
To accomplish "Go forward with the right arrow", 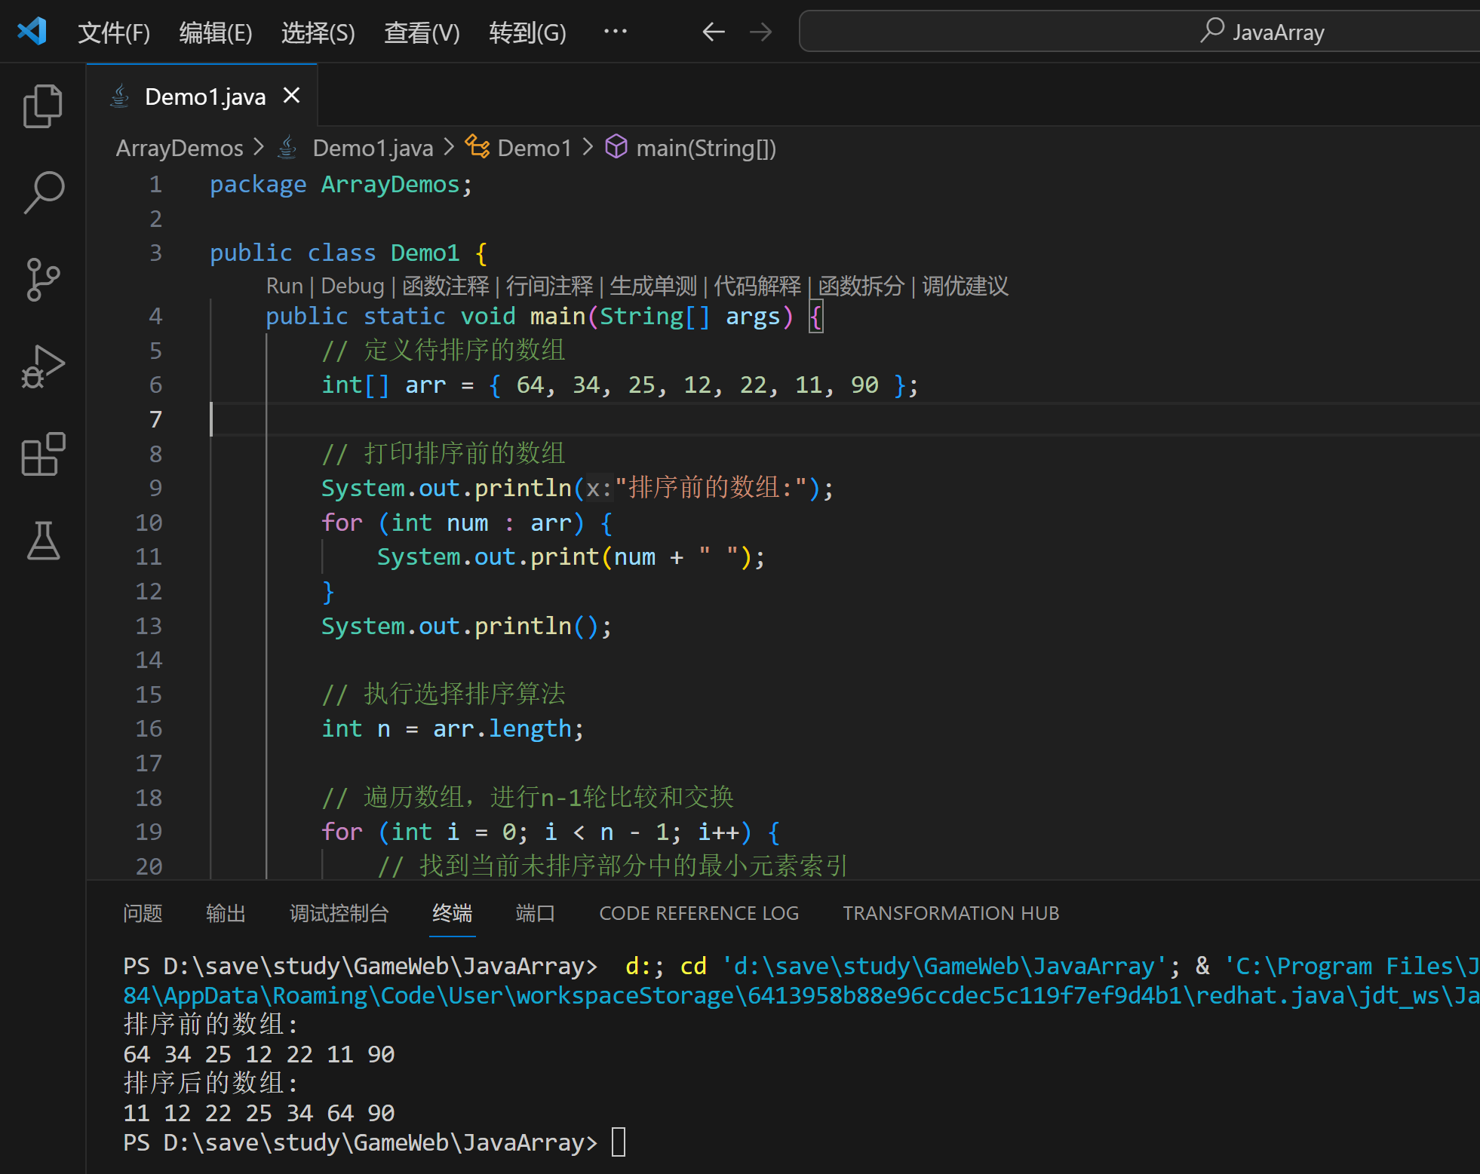I will point(760,32).
